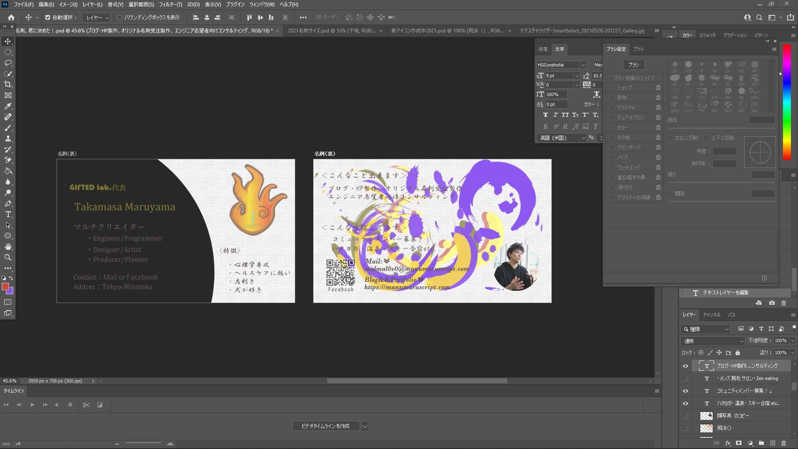
Task: Click the create new group folder icon
Action: click(761, 443)
